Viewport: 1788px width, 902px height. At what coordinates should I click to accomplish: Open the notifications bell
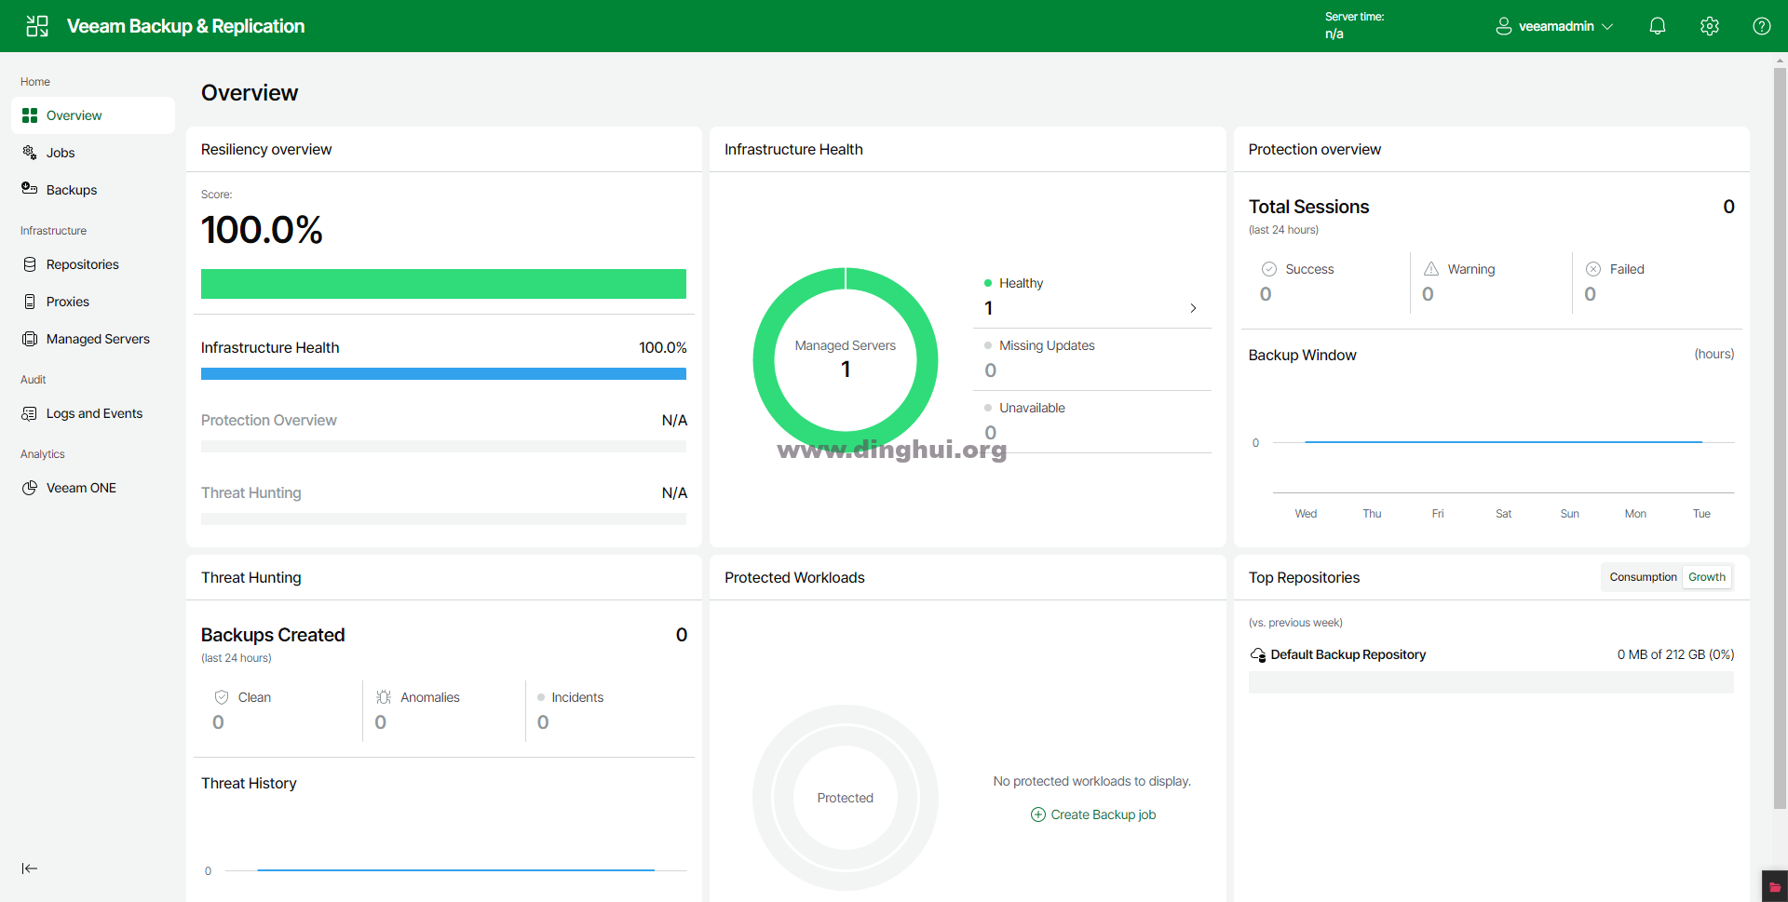tap(1658, 26)
